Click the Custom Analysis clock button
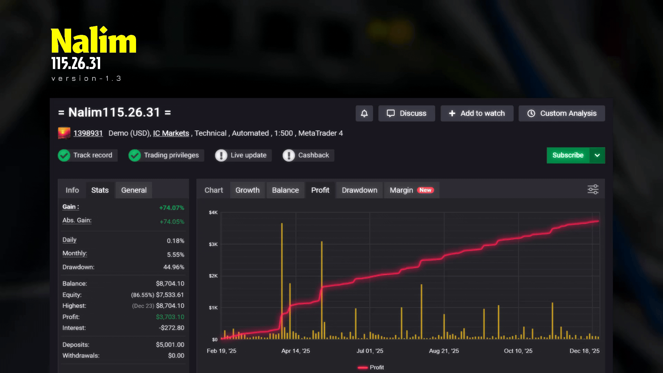Viewport: 663px width, 373px height. (561, 113)
